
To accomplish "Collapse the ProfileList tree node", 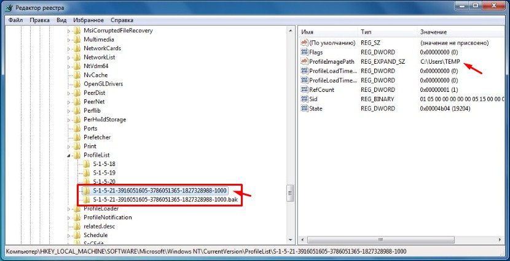I will click(69, 156).
